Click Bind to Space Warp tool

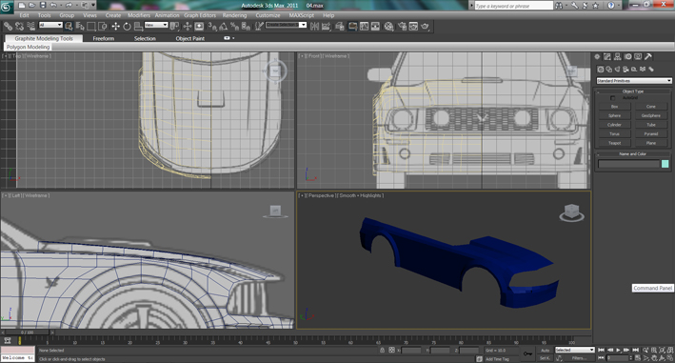coord(30,27)
